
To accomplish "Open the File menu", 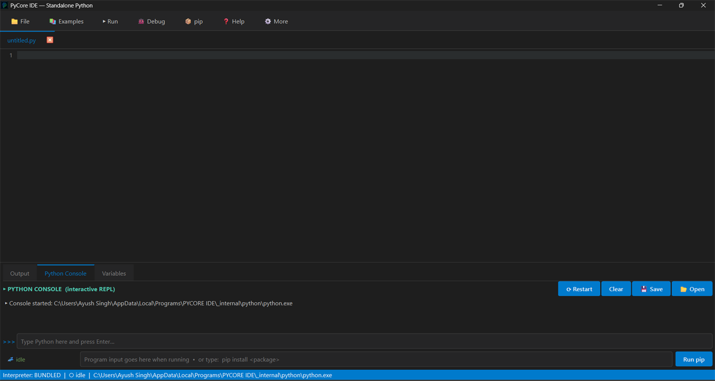I will pyautogui.click(x=20, y=21).
